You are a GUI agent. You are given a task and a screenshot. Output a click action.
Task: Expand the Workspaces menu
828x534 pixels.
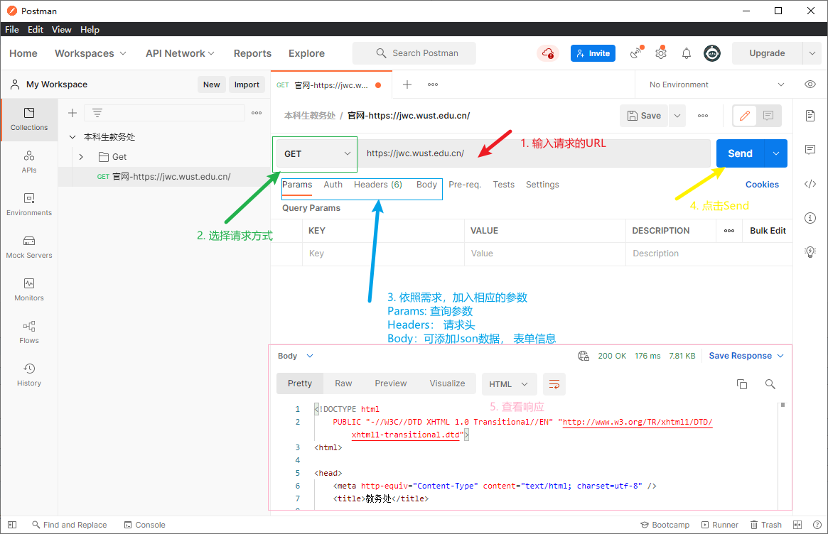coord(90,53)
